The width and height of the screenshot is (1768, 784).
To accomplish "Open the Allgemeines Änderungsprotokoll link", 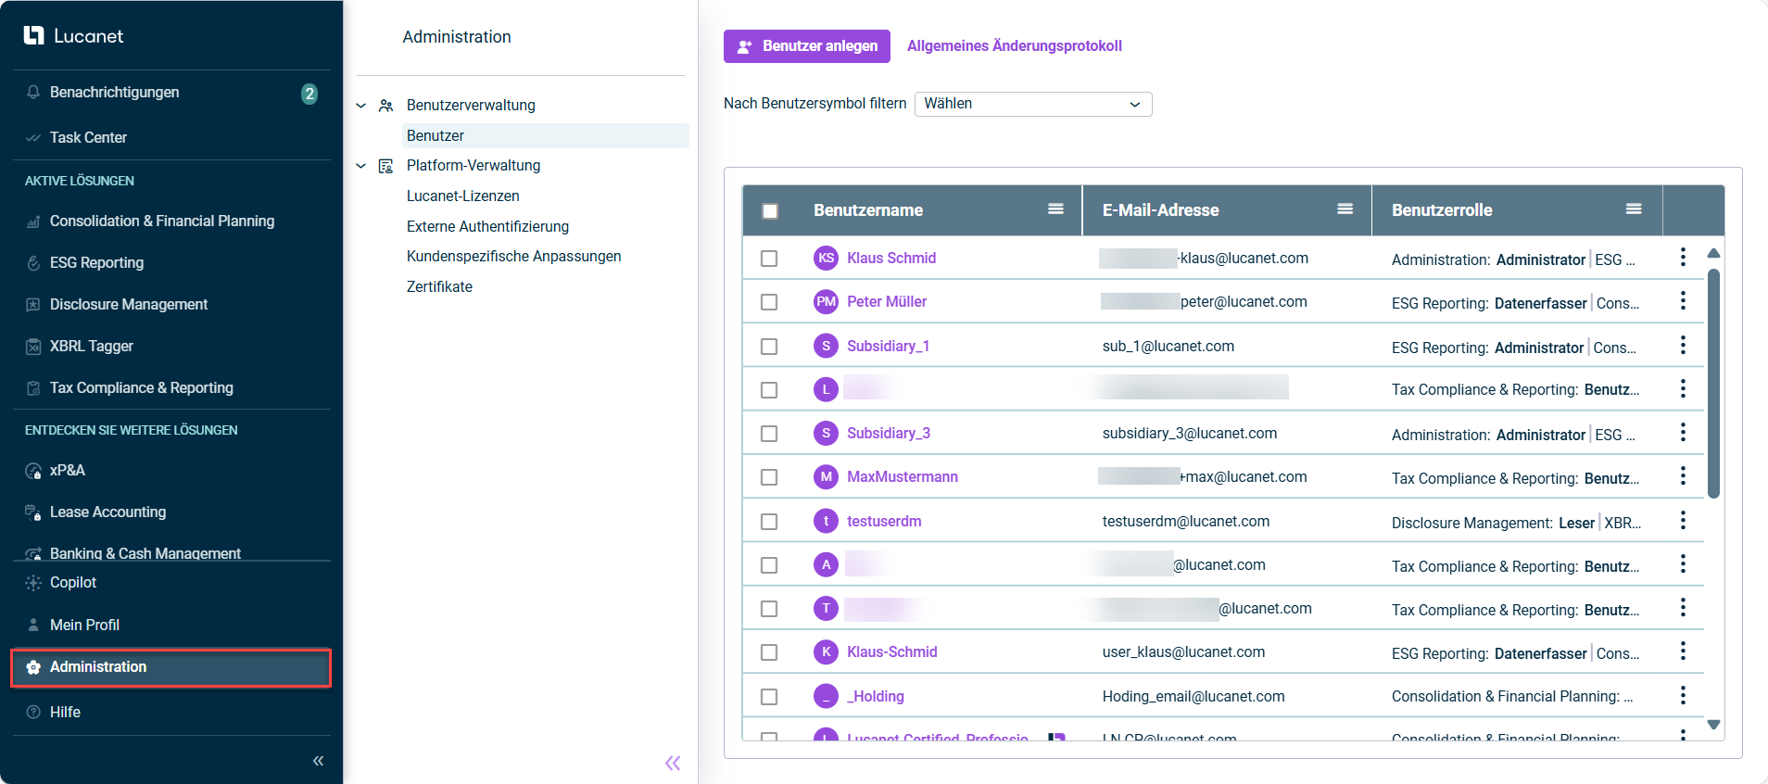I will (x=1014, y=46).
